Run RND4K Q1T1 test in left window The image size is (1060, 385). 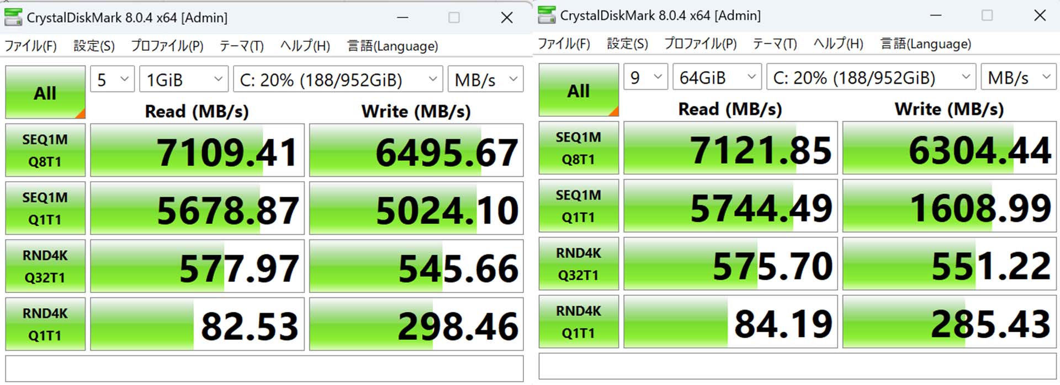45,324
